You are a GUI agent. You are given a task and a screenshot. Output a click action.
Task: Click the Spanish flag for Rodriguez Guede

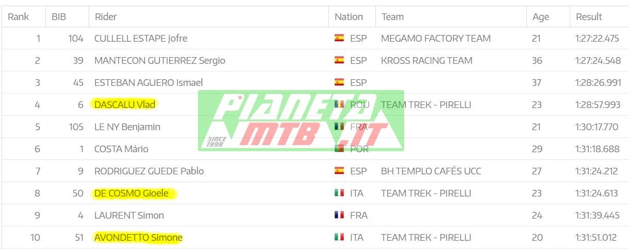339,171
